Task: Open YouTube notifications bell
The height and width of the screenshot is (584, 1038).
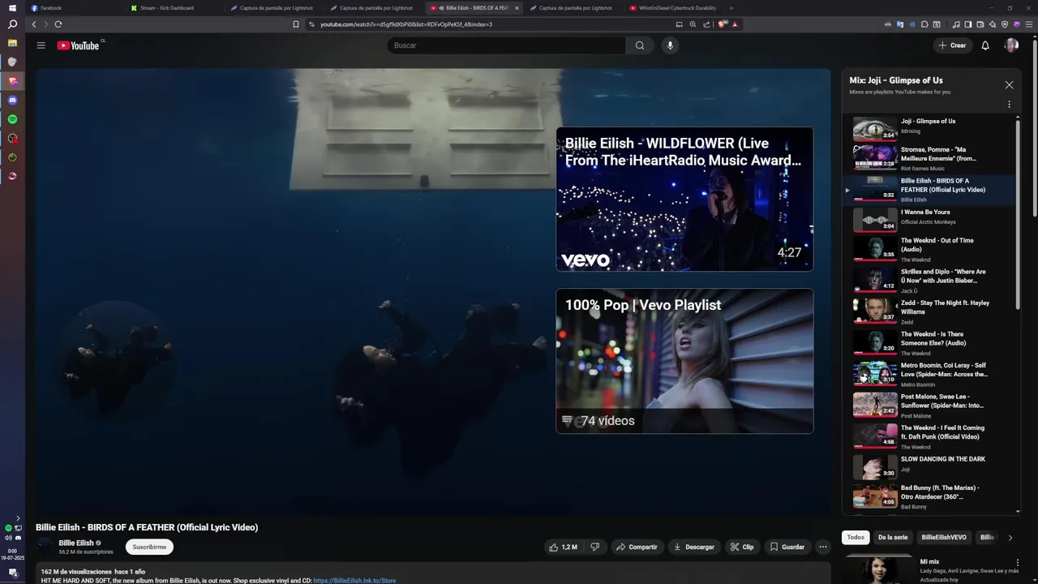Action: click(x=985, y=45)
